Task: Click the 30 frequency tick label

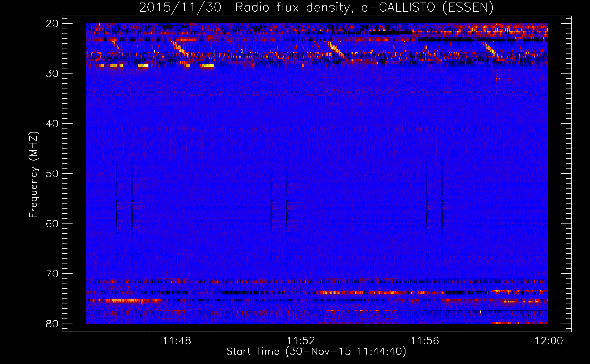Action: 53,74
